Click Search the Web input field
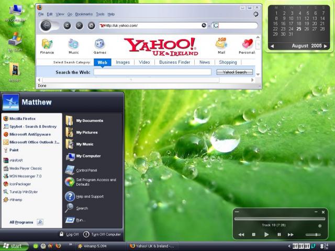Viewport: 335px width, 251px height. pos(152,72)
